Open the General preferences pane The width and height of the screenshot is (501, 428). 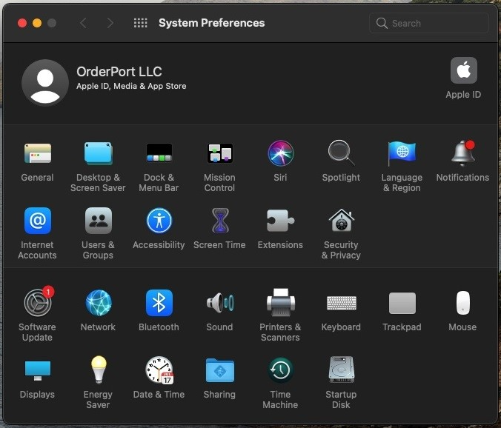[x=37, y=153]
